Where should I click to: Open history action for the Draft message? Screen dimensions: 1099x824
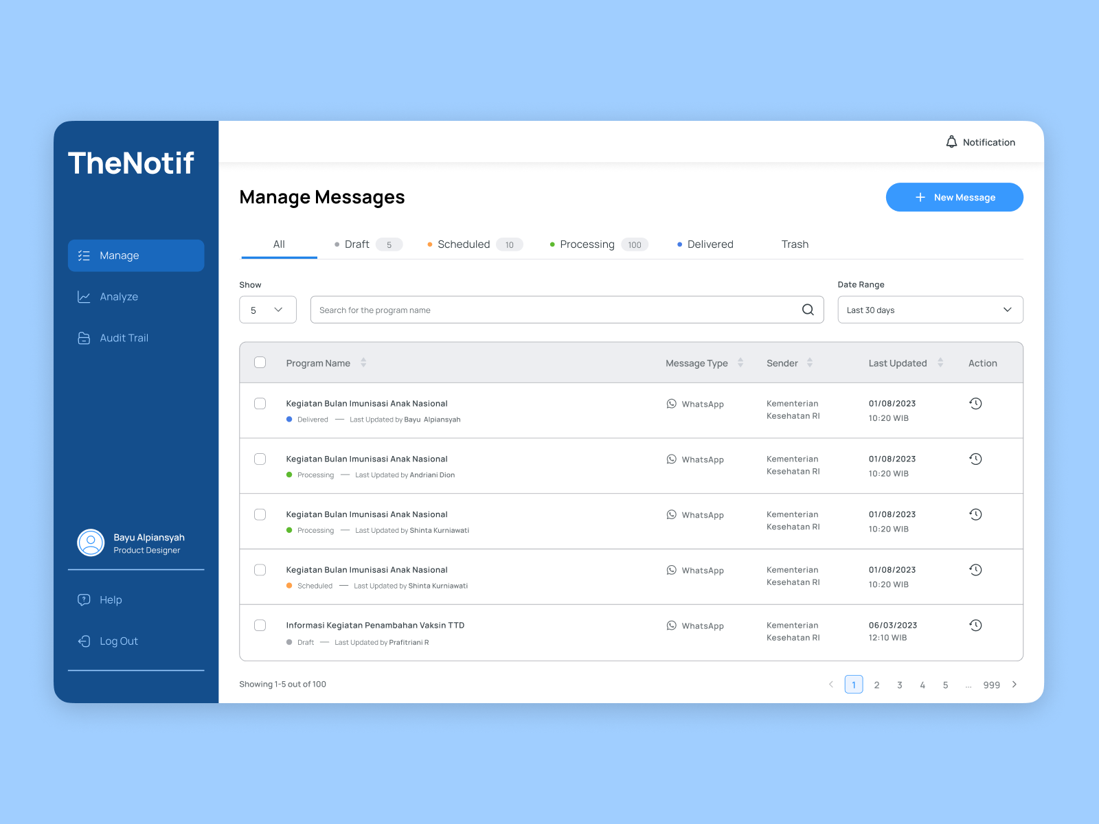(975, 625)
